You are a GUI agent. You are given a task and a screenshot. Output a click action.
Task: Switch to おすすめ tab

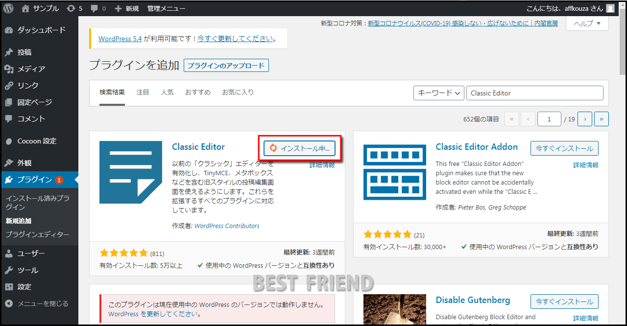point(198,93)
